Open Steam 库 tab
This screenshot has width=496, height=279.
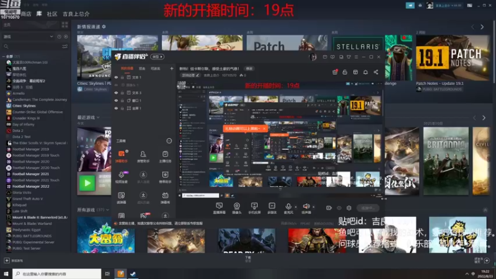(39, 14)
